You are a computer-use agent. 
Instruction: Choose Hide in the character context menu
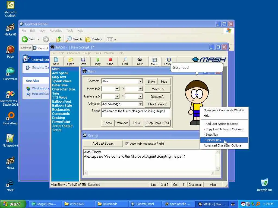(x=224, y=116)
